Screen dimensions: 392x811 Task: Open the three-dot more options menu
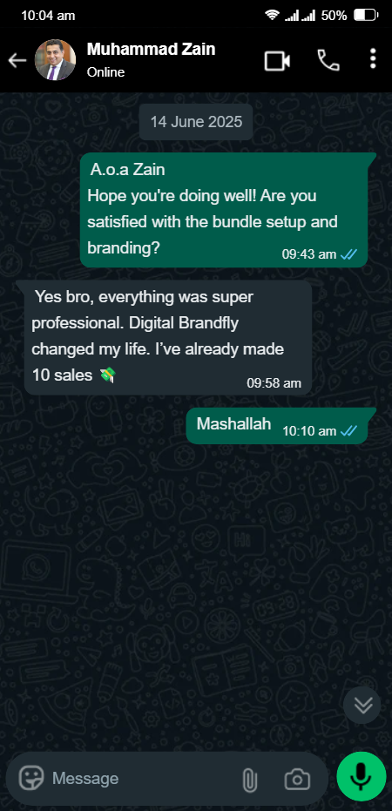(373, 59)
